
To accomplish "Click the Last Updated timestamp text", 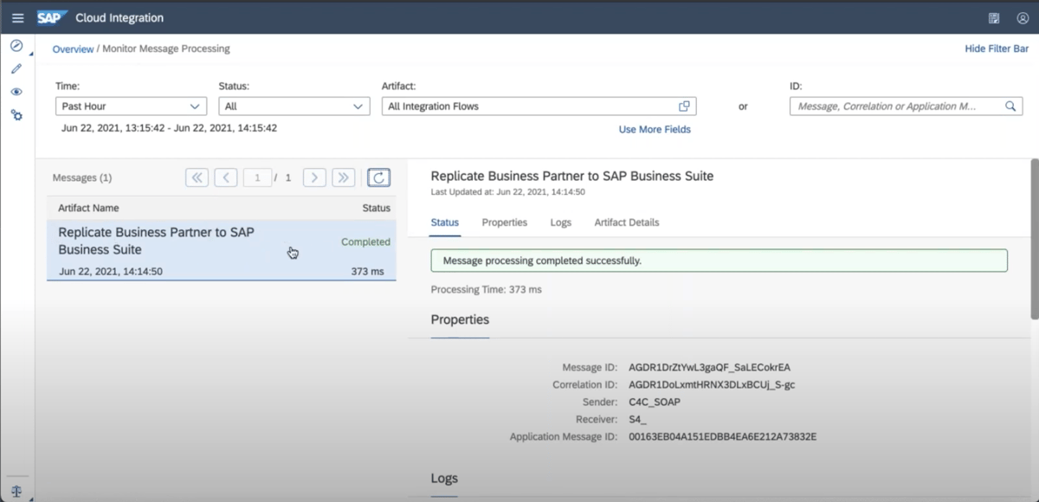I will tap(508, 192).
